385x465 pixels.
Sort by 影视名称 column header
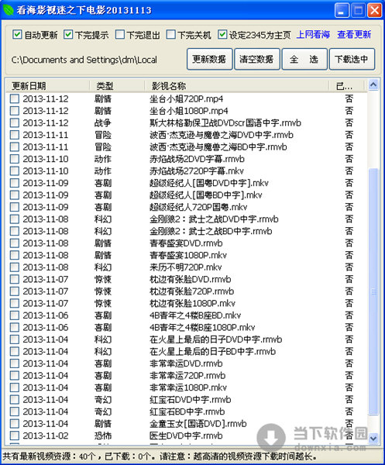[236, 86]
